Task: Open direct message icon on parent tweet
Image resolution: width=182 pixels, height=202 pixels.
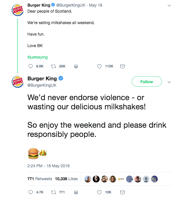Action: 122,66
